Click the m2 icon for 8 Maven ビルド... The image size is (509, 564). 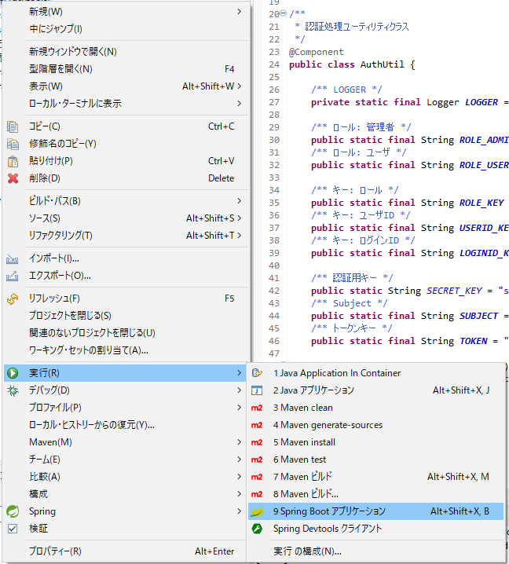257,494
